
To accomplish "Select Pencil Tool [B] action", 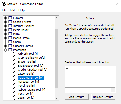I will (x=26, y=86).
